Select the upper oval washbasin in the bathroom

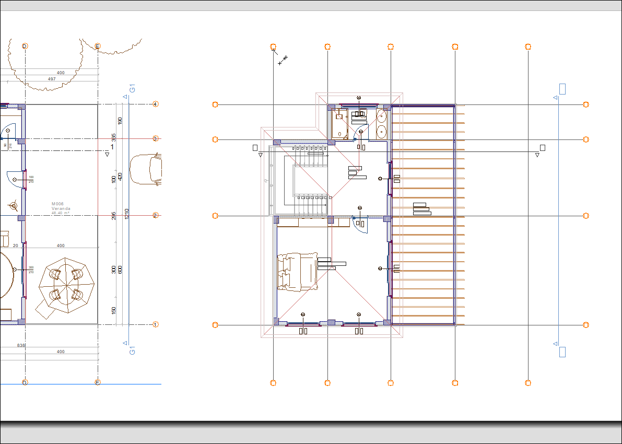381,116
